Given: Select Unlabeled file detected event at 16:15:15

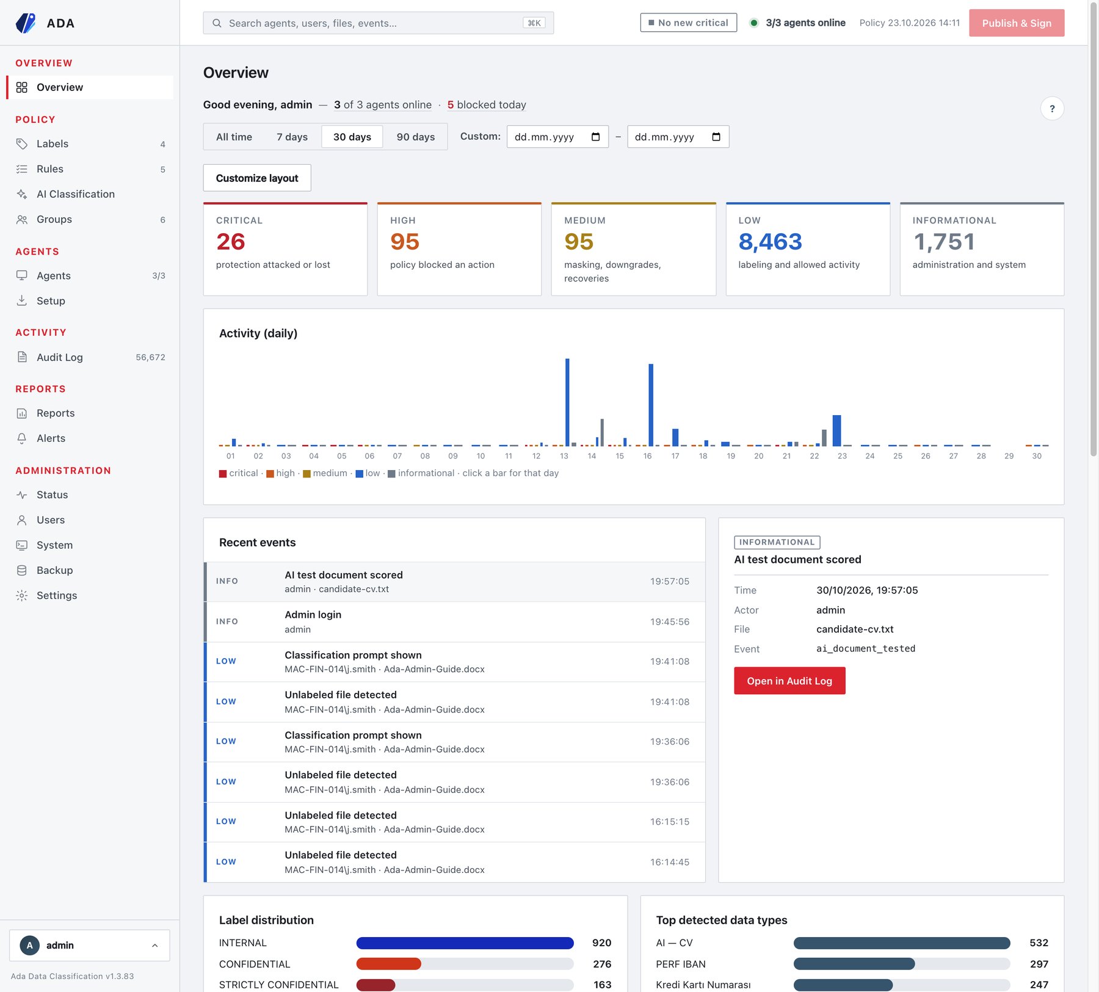Looking at the screenshot, I should pyautogui.click(x=454, y=822).
